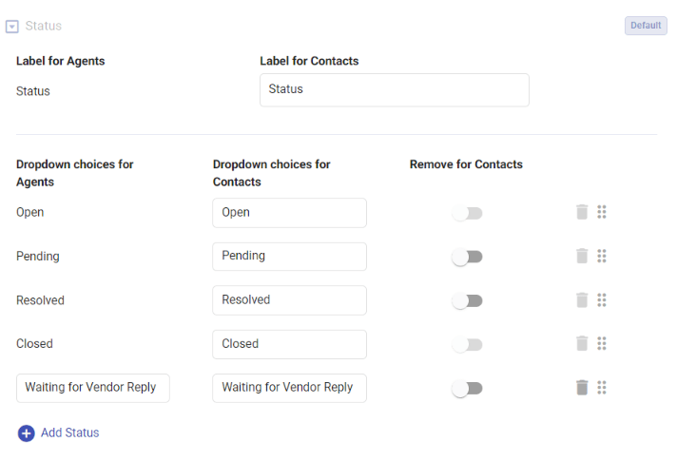Edit contacts choice field for Pending
Screen dimensions: 677x461
(289, 257)
